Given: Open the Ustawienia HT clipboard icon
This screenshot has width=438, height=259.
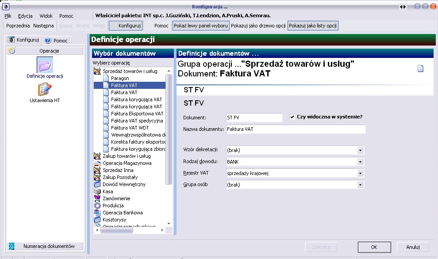Looking at the screenshot, I should (x=45, y=90).
